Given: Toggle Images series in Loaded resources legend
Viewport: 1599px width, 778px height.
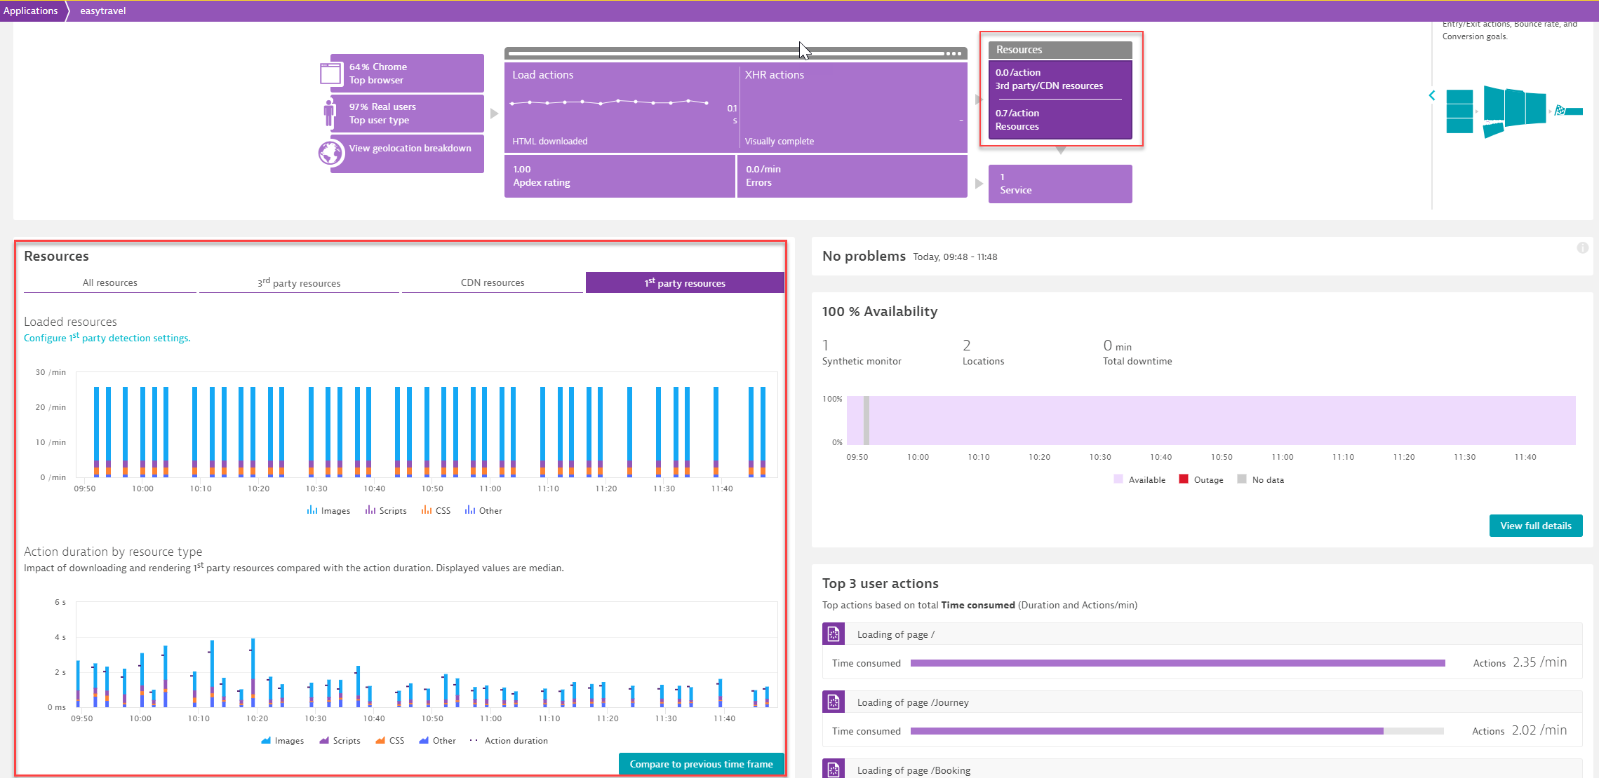Looking at the screenshot, I should pyautogui.click(x=328, y=510).
